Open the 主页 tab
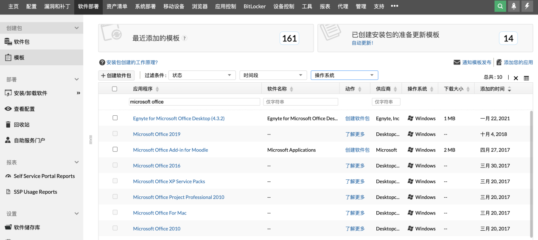 (14, 6)
